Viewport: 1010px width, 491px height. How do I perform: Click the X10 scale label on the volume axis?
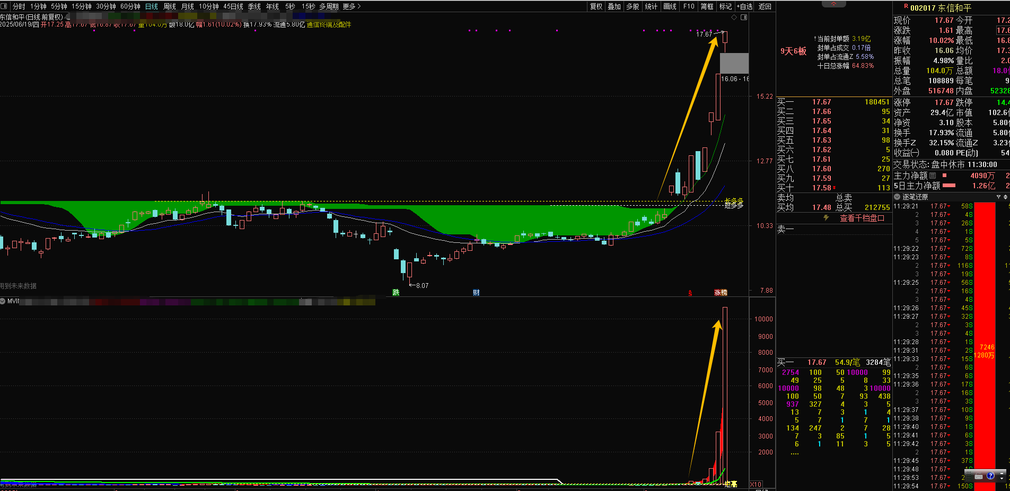[x=756, y=484]
